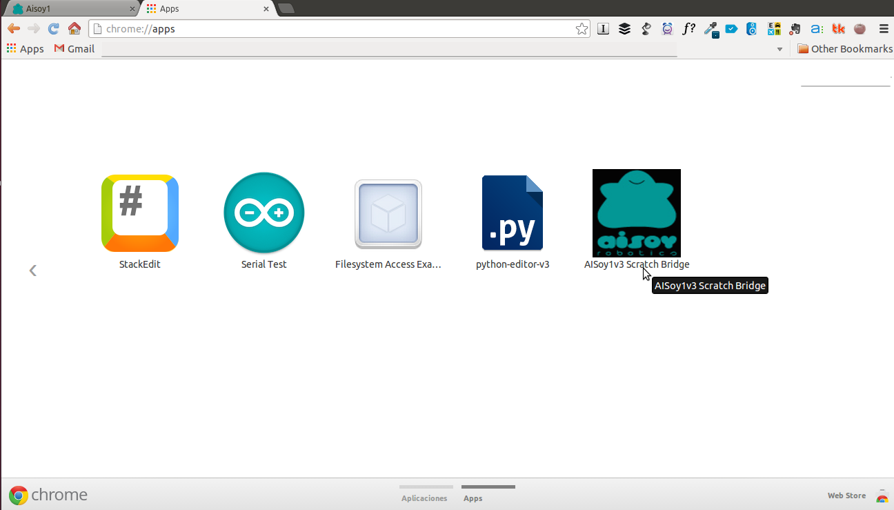Open the Chrome hamburger menu
894x510 pixels.
pyautogui.click(x=884, y=29)
